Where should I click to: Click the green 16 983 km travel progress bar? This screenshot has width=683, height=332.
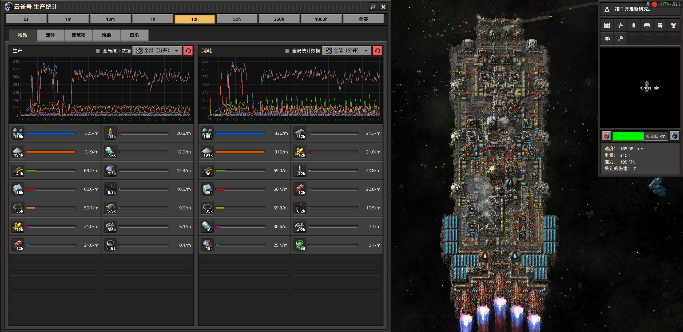coord(640,136)
